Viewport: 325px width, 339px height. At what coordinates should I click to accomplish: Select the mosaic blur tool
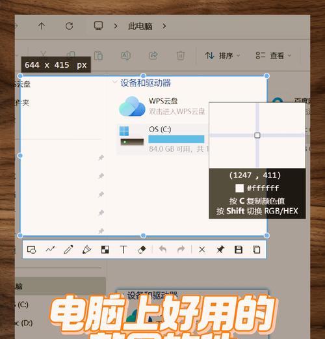point(105,250)
